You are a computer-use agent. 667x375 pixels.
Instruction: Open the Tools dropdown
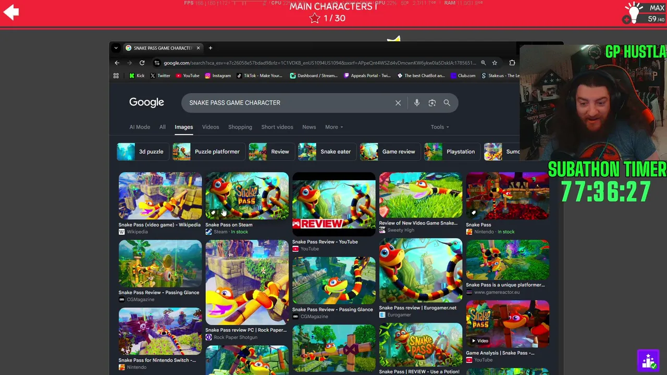(x=440, y=127)
